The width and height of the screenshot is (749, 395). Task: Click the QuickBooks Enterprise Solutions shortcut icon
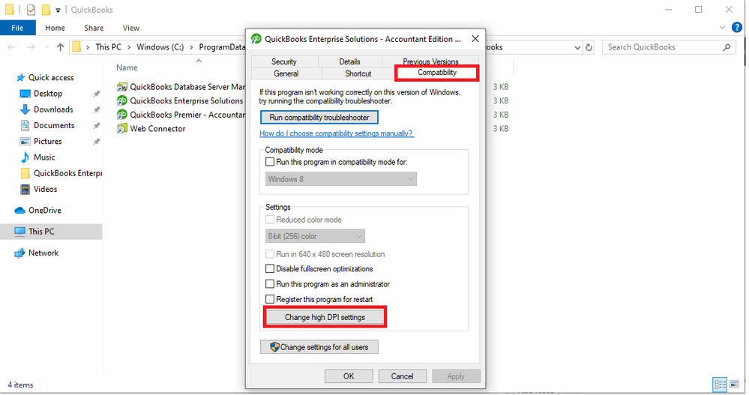pyautogui.click(x=122, y=100)
